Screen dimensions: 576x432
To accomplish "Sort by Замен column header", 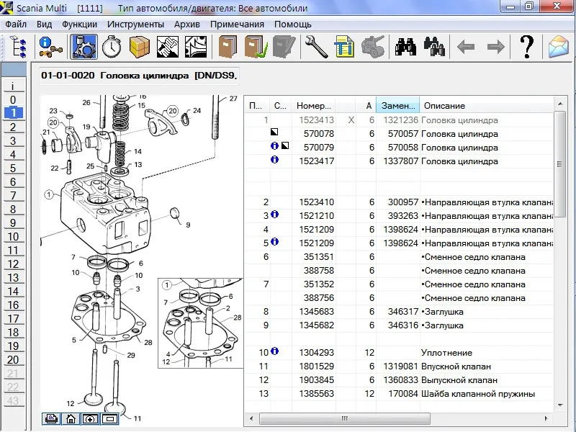I will pos(398,106).
